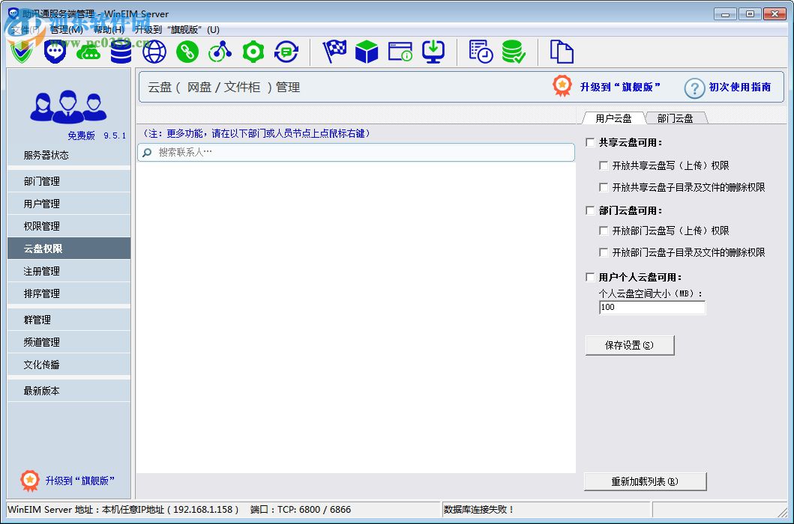Click the download client toolbar icon
Screen dimensions: 794x524
pos(433,52)
